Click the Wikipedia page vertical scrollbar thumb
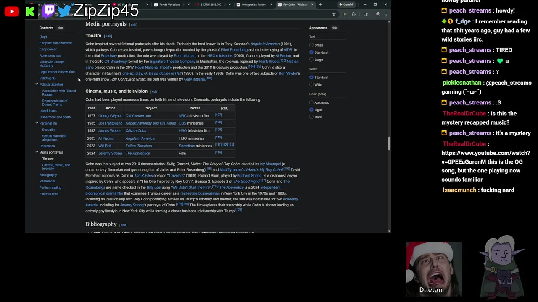538x302 pixels. pos(389,143)
